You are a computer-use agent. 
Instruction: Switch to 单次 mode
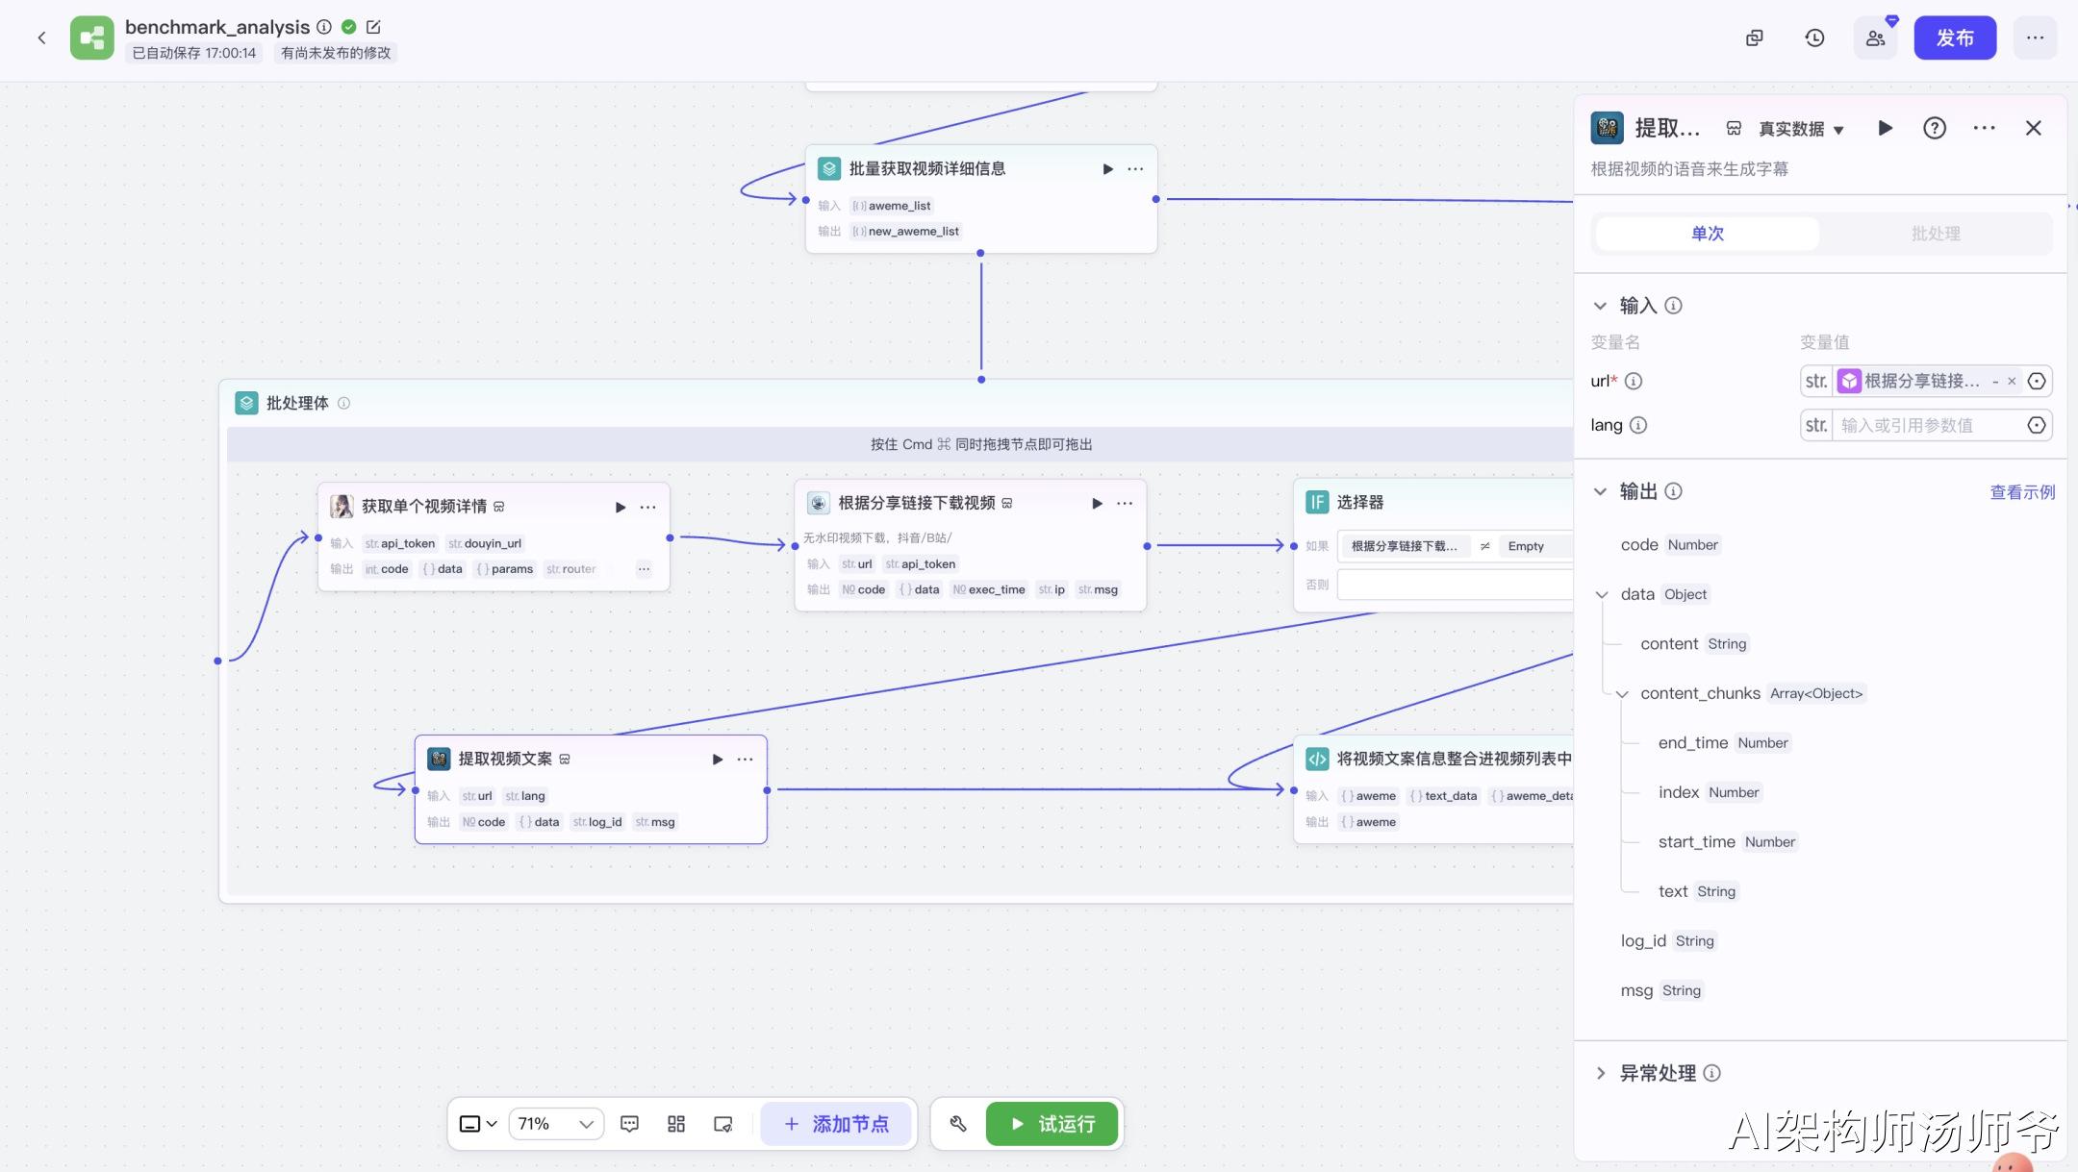[x=1708, y=234]
